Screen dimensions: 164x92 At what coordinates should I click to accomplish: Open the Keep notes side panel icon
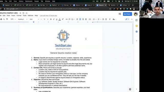(137, 26)
